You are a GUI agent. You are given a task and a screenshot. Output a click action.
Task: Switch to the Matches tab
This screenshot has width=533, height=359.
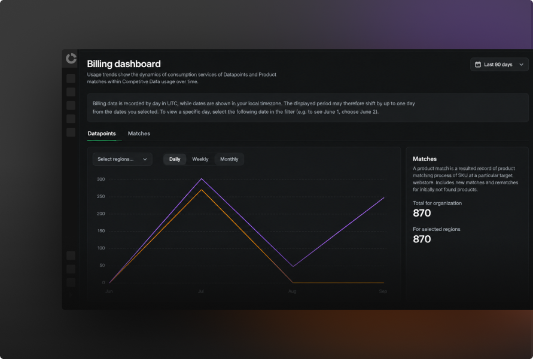coord(139,133)
